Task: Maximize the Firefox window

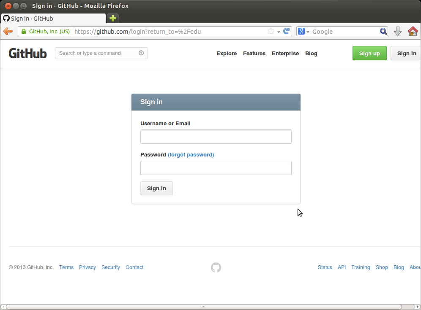Action: 24,6
